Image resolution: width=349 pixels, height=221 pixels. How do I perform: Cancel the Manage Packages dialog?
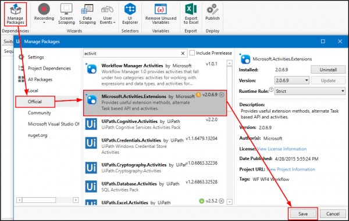point(333,213)
